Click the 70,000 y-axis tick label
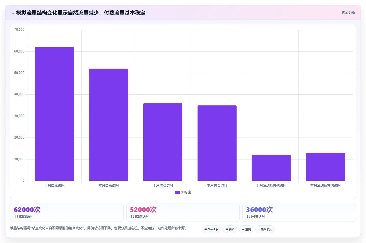Viewport: 366px width, 243px height. pos(19,30)
